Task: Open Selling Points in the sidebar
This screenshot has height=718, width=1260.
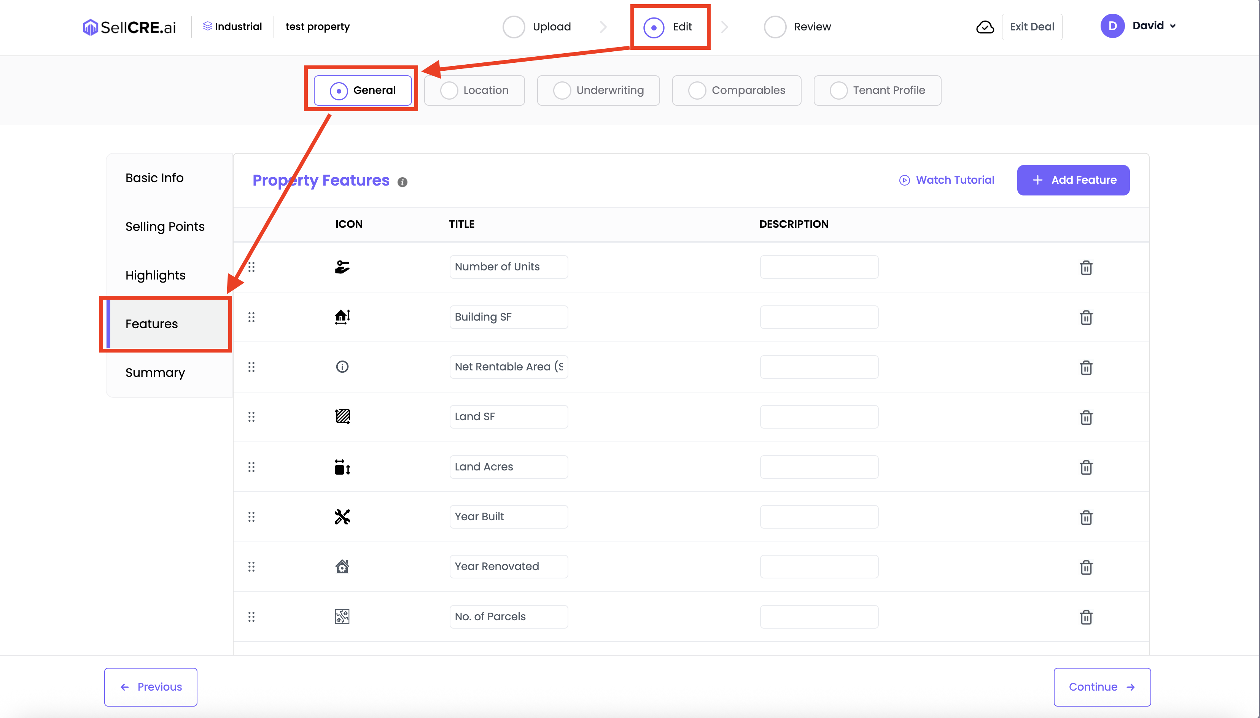Action: (x=165, y=226)
